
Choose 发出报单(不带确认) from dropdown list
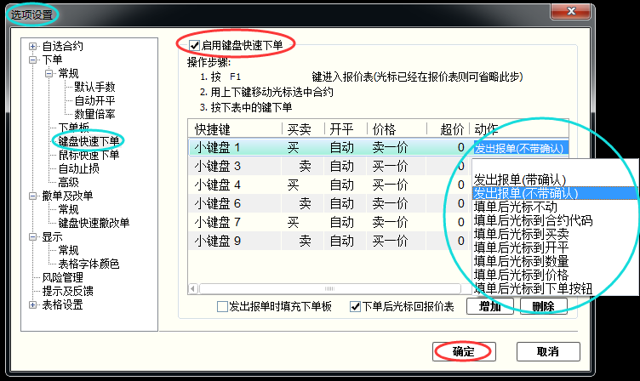555,193
